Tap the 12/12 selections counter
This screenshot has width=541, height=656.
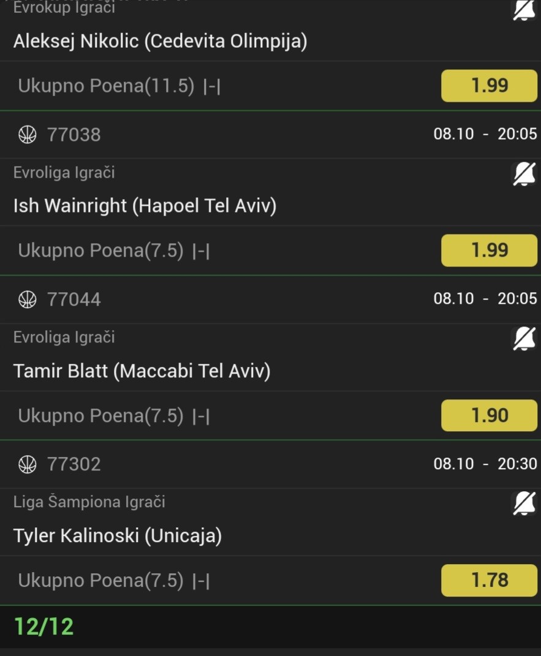tap(44, 627)
